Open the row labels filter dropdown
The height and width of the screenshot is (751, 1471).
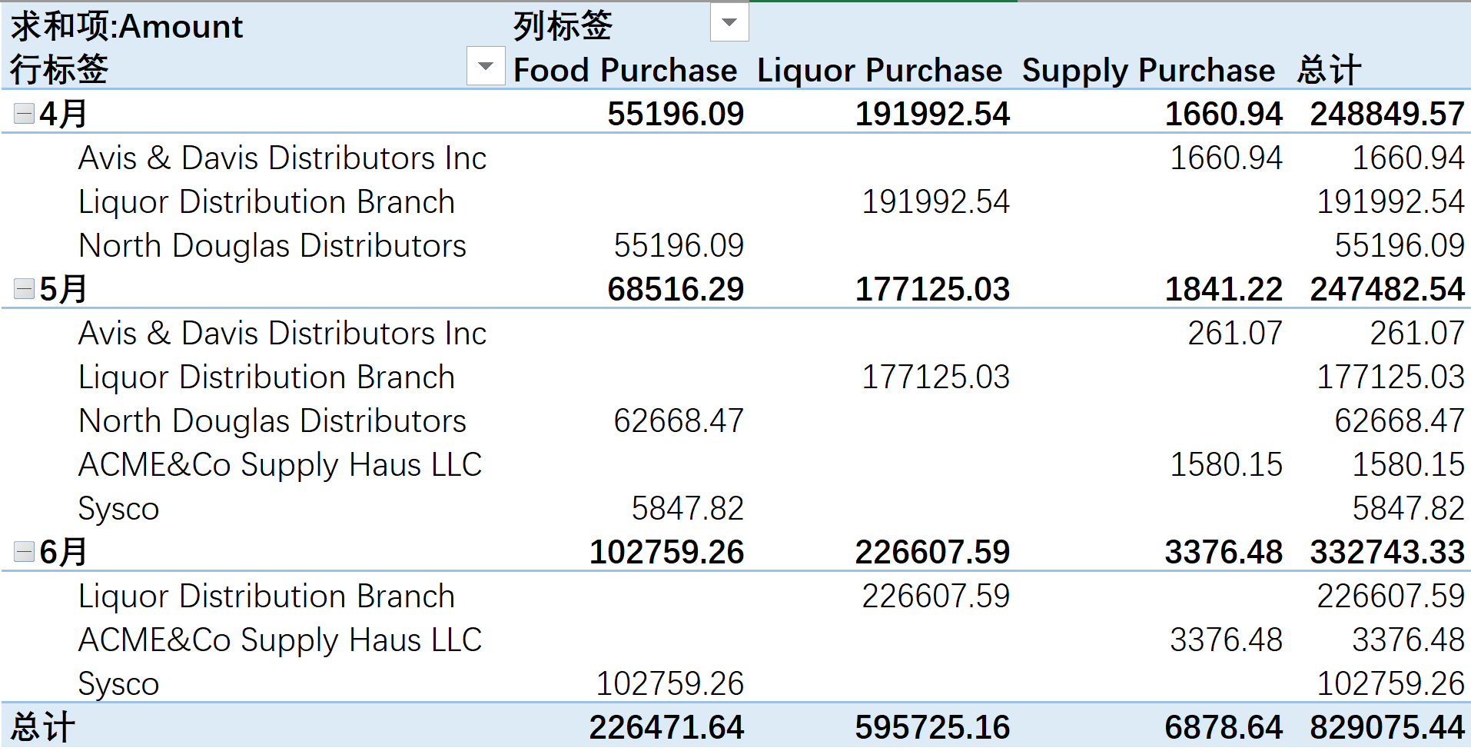(x=486, y=66)
